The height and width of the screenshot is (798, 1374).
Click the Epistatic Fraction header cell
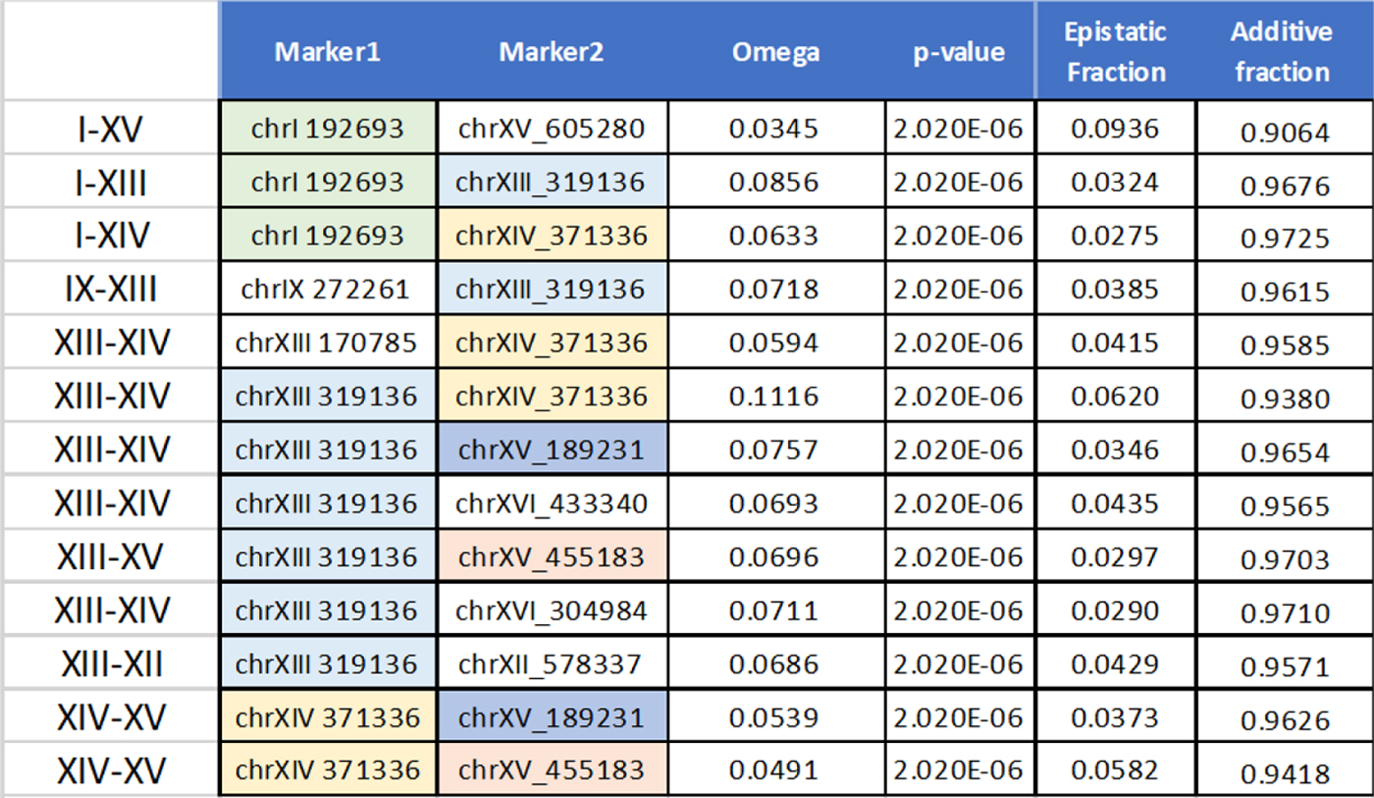click(1115, 52)
